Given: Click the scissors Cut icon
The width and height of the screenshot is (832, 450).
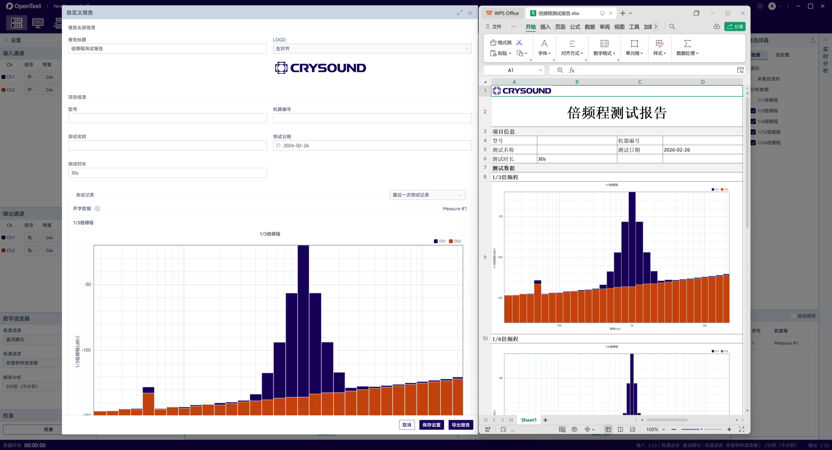Looking at the screenshot, I should (519, 43).
